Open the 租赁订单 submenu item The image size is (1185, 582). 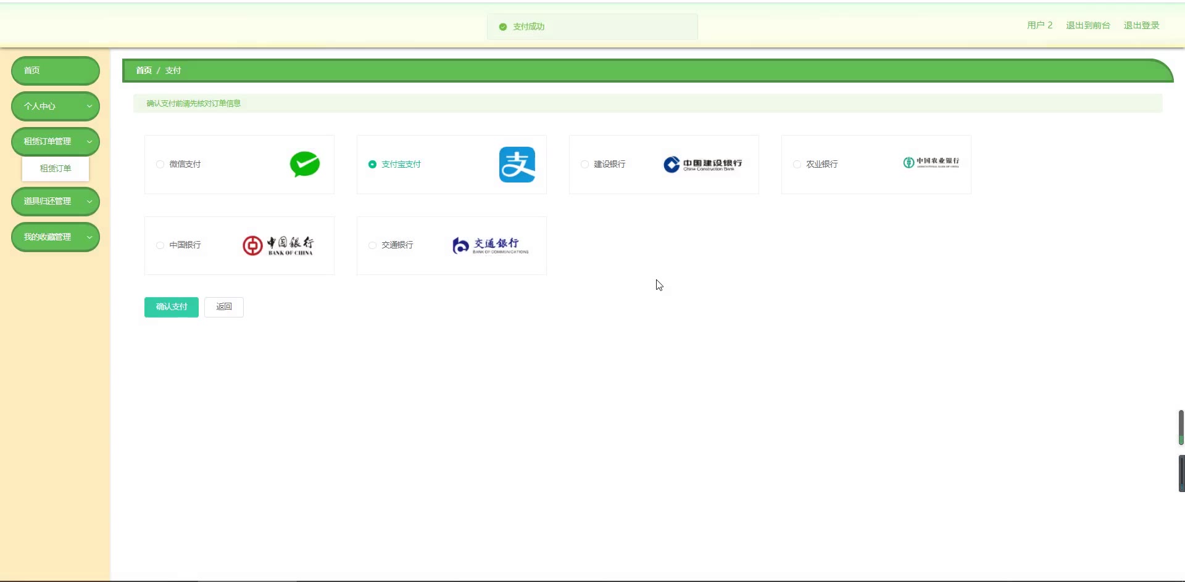point(56,168)
